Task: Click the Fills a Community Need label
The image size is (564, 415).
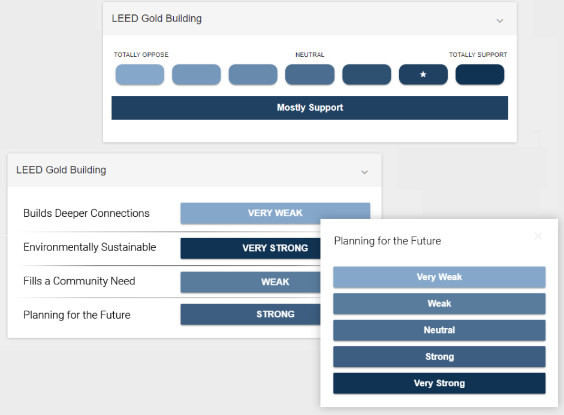Action: [x=79, y=281]
